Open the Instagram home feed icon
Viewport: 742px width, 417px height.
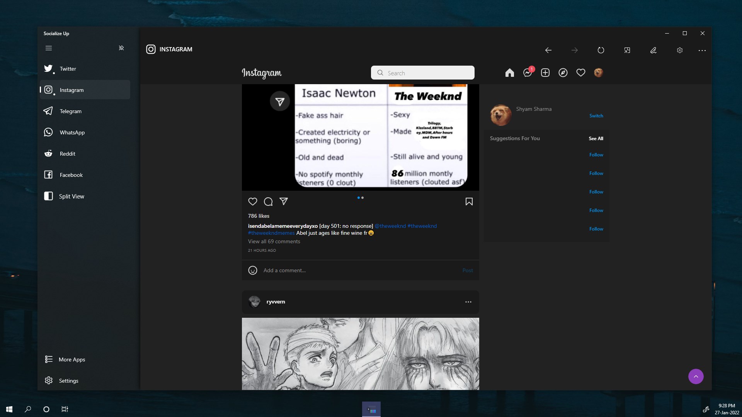coord(509,73)
